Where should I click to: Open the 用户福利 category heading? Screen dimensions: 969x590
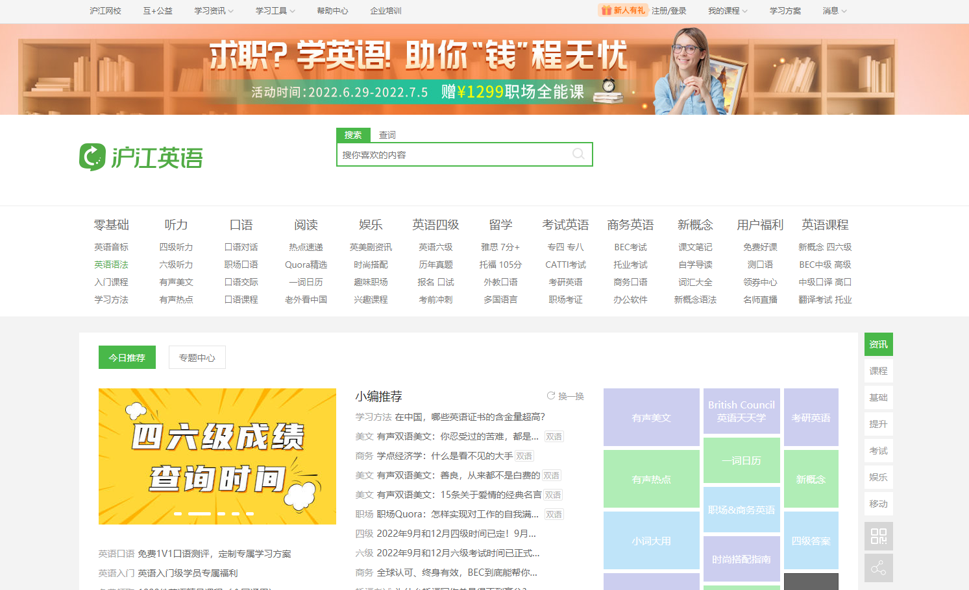(x=761, y=225)
